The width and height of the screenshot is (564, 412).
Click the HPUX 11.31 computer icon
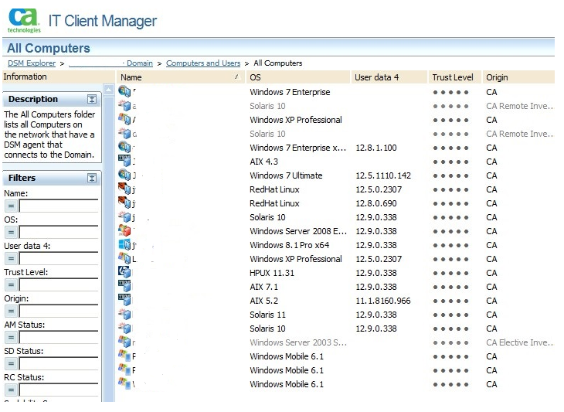[x=124, y=273]
